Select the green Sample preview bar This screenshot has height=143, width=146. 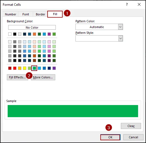coord(73,111)
